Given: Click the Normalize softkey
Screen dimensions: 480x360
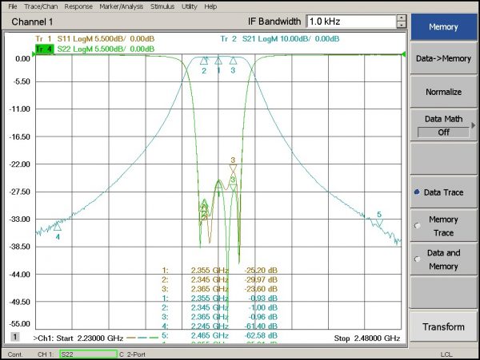Looking at the screenshot, I should click(x=443, y=92).
